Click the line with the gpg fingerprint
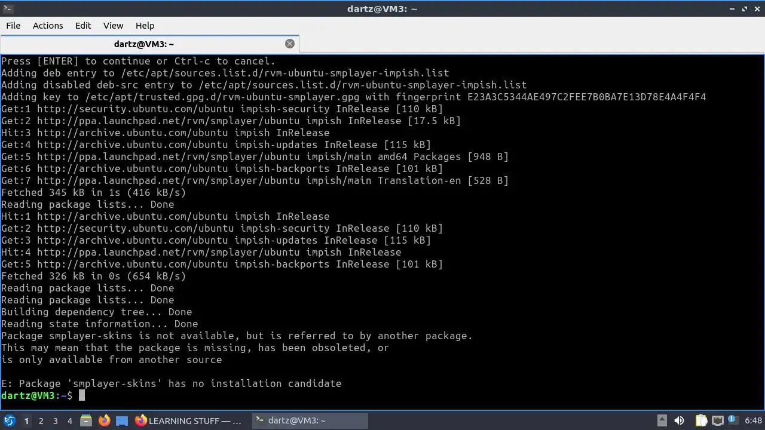The height and width of the screenshot is (430, 765). pos(354,97)
